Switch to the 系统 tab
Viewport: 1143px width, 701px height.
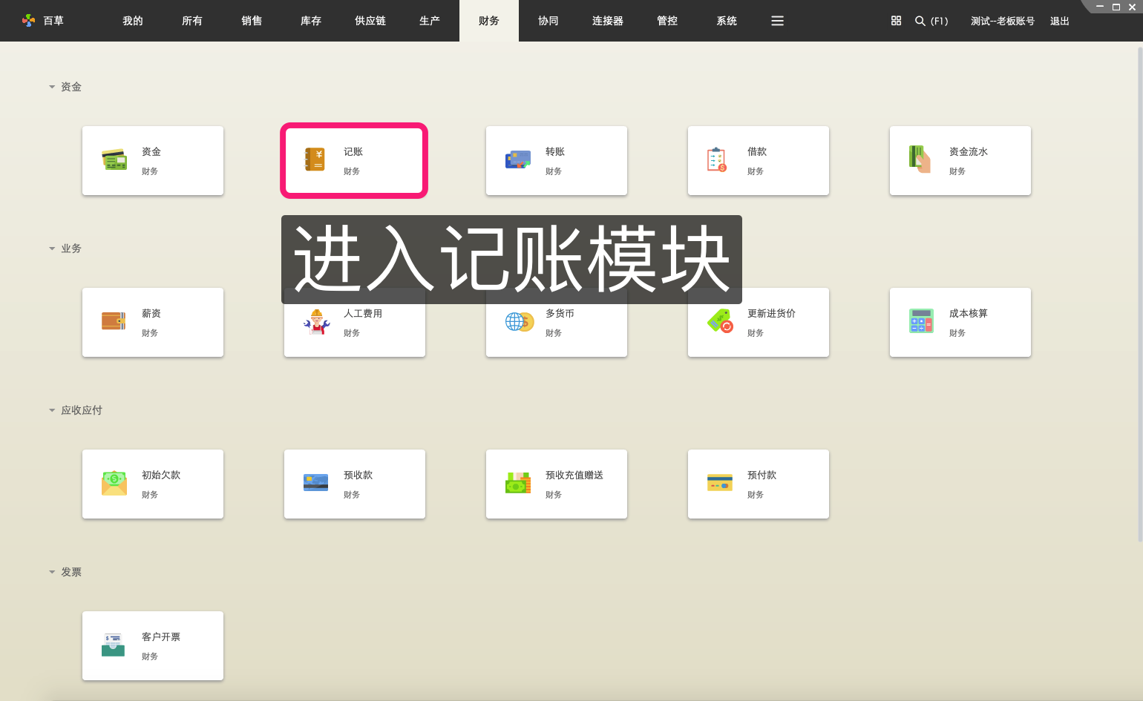tap(727, 21)
